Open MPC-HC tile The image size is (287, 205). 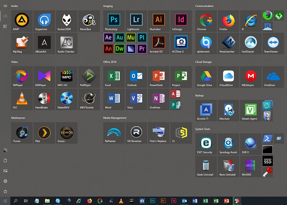pyautogui.click(x=67, y=77)
